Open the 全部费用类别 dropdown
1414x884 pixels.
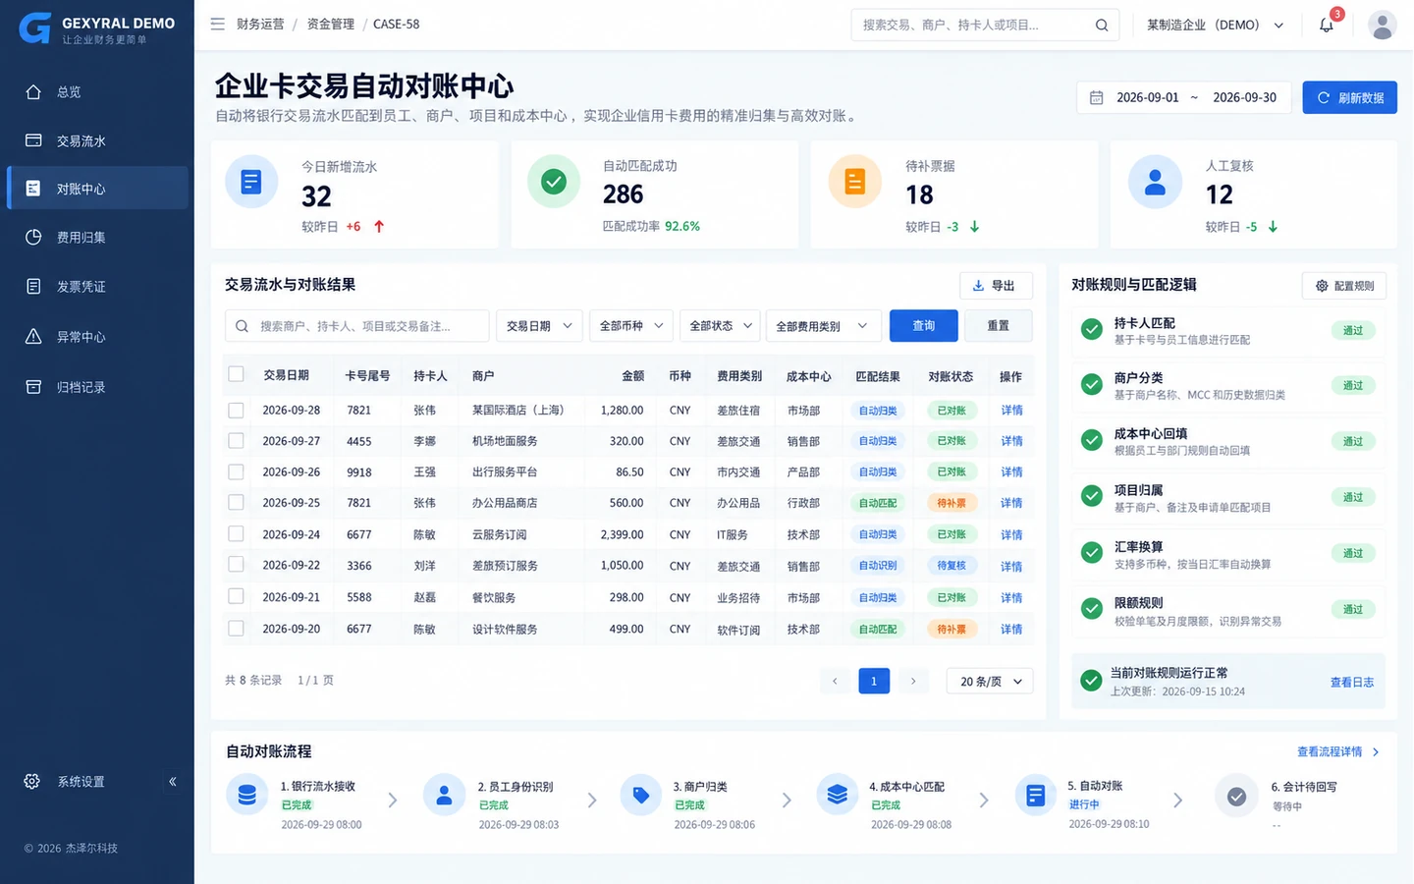pyautogui.click(x=823, y=326)
